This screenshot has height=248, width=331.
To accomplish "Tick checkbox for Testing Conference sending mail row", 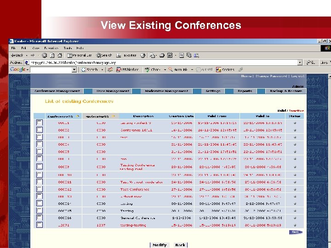I will click(x=40, y=166).
